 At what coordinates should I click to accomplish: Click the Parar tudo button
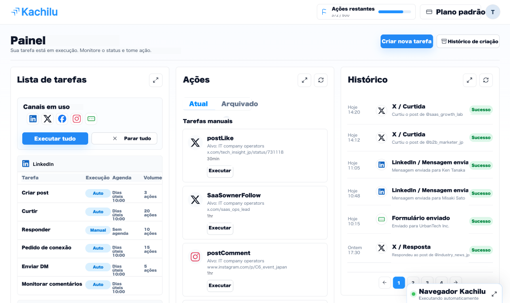point(124,139)
